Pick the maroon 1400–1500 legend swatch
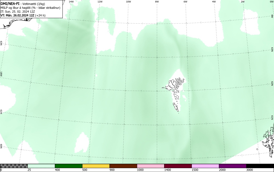Image resolution: width=274 pixels, height=172 pixels. click(178, 166)
